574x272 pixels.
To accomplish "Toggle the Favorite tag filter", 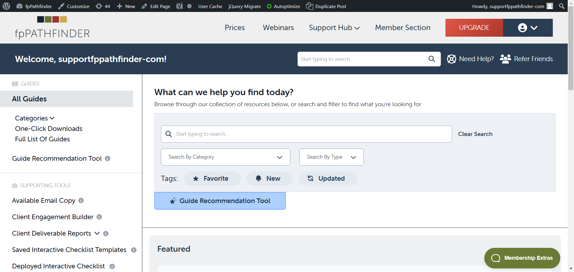I will tap(212, 179).
